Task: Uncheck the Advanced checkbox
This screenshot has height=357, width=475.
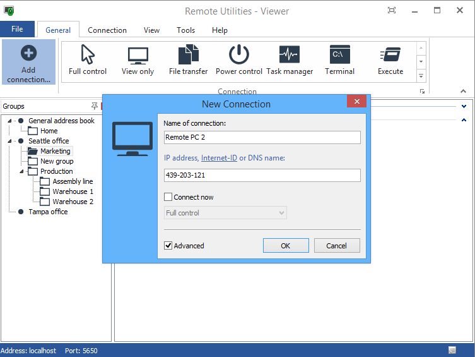Action: pos(168,245)
